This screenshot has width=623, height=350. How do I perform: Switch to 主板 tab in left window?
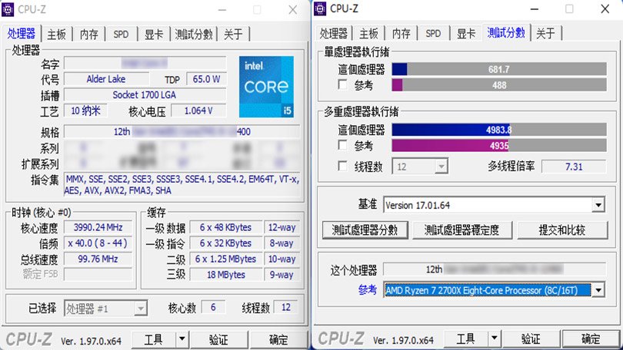pyautogui.click(x=57, y=34)
